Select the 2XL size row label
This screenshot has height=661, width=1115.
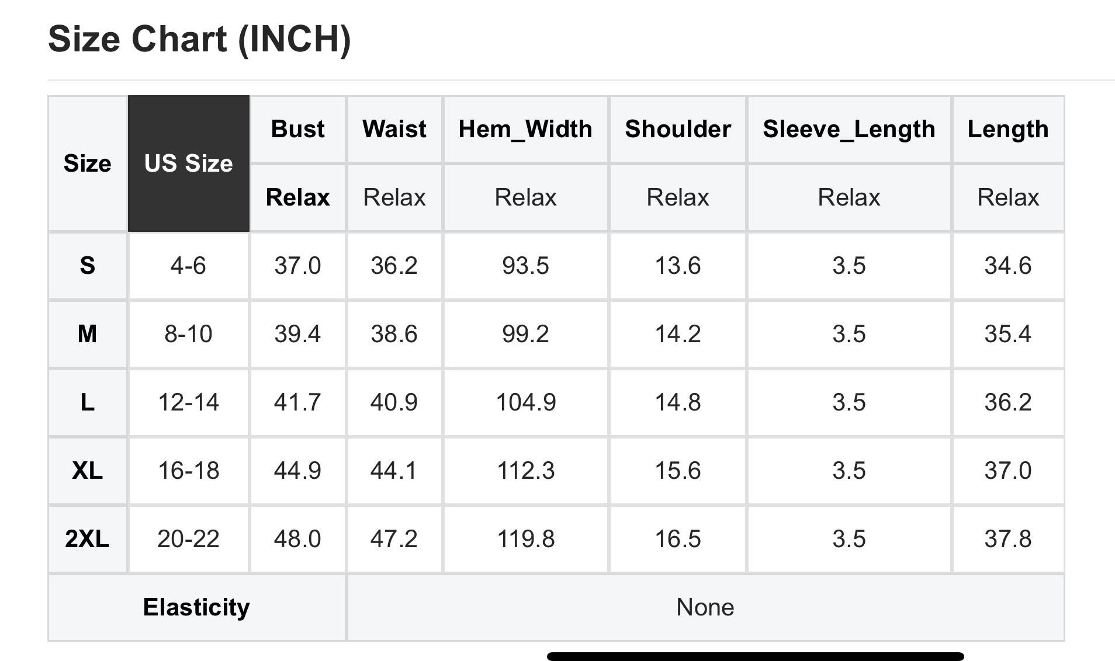[x=88, y=539]
